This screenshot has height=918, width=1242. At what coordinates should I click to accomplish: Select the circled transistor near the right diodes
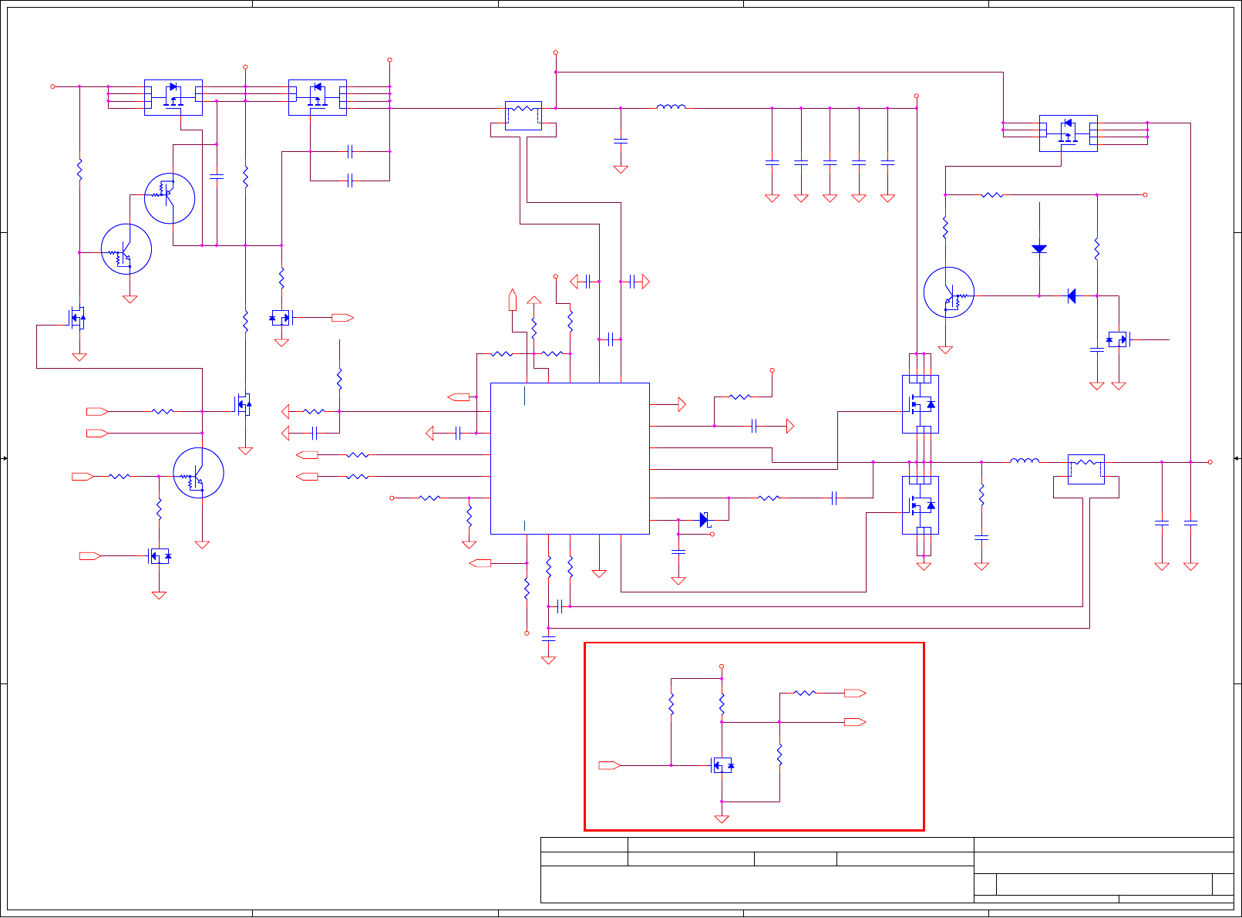pos(949,292)
